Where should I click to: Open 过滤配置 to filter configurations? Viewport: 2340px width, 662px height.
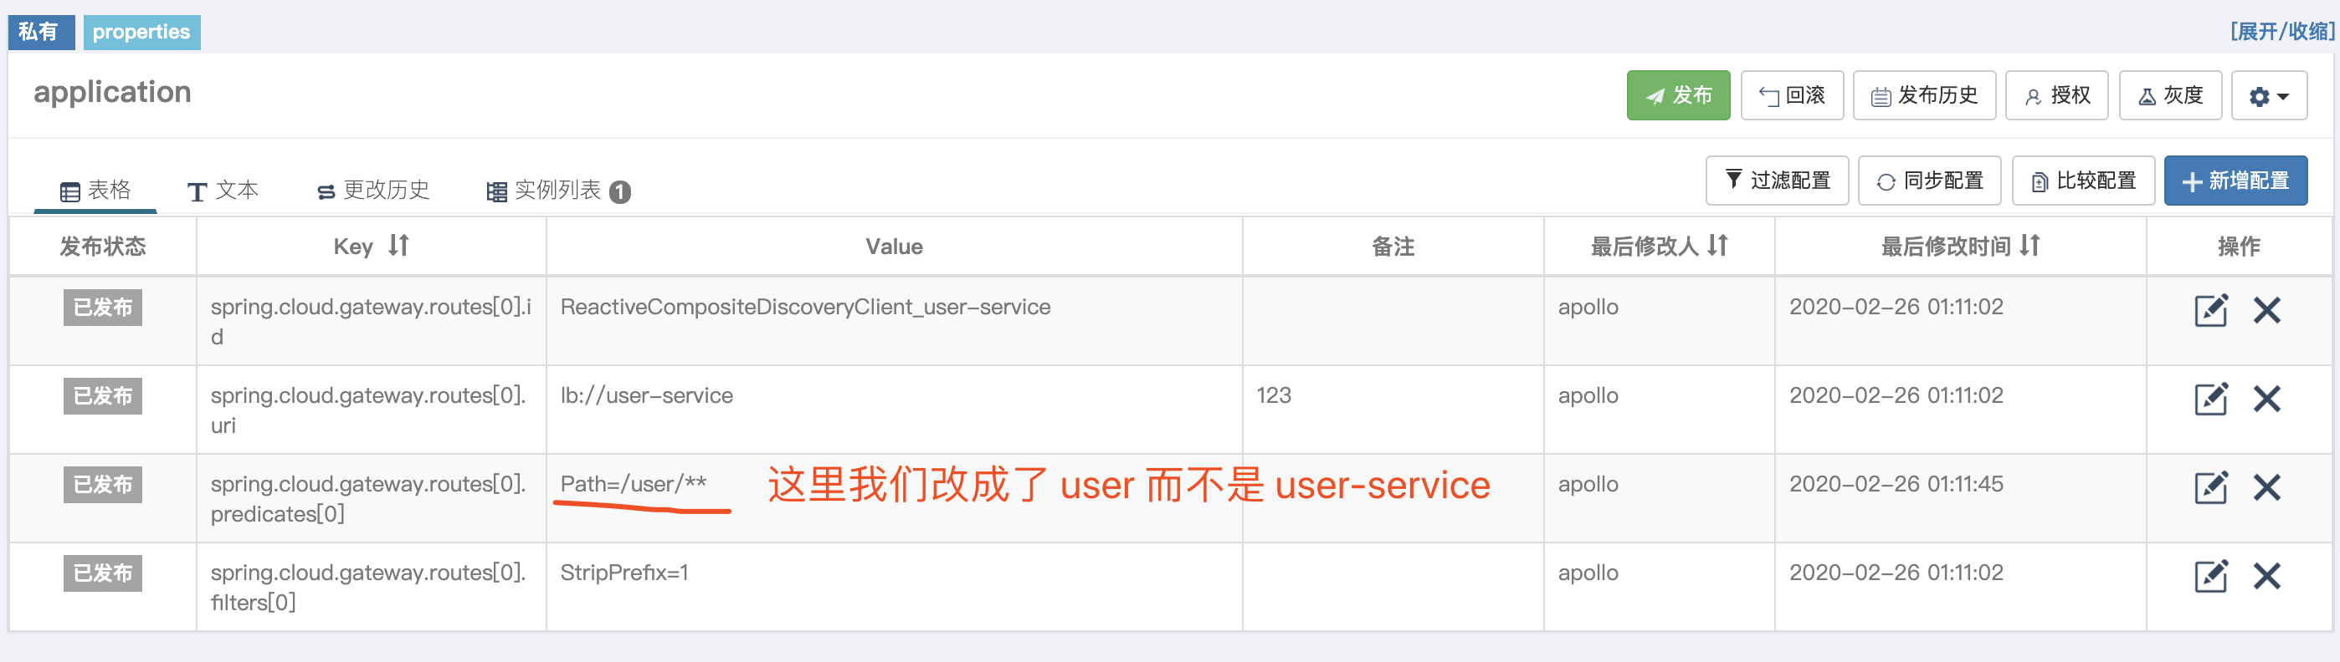[x=1777, y=180]
